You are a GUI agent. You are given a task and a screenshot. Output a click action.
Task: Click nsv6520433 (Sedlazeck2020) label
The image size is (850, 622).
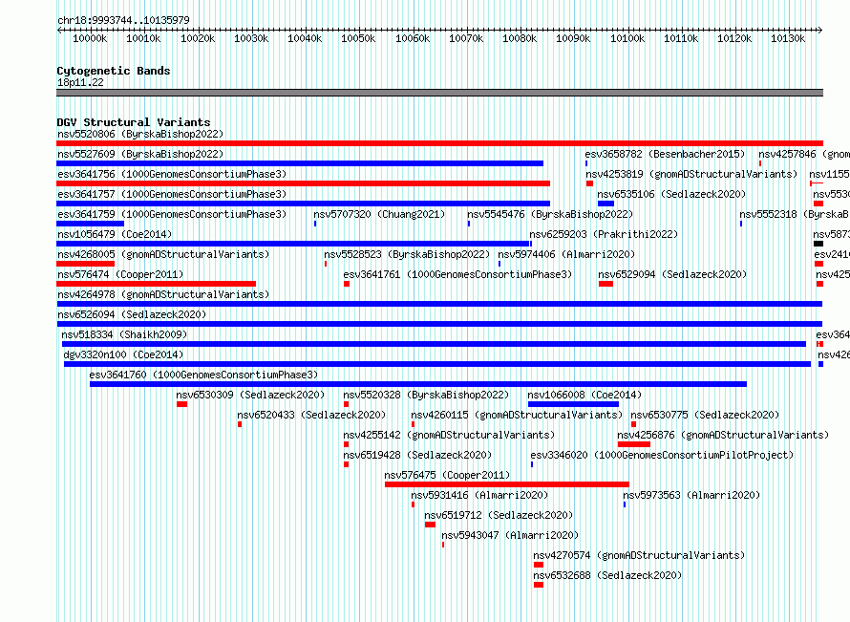(x=311, y=415)
